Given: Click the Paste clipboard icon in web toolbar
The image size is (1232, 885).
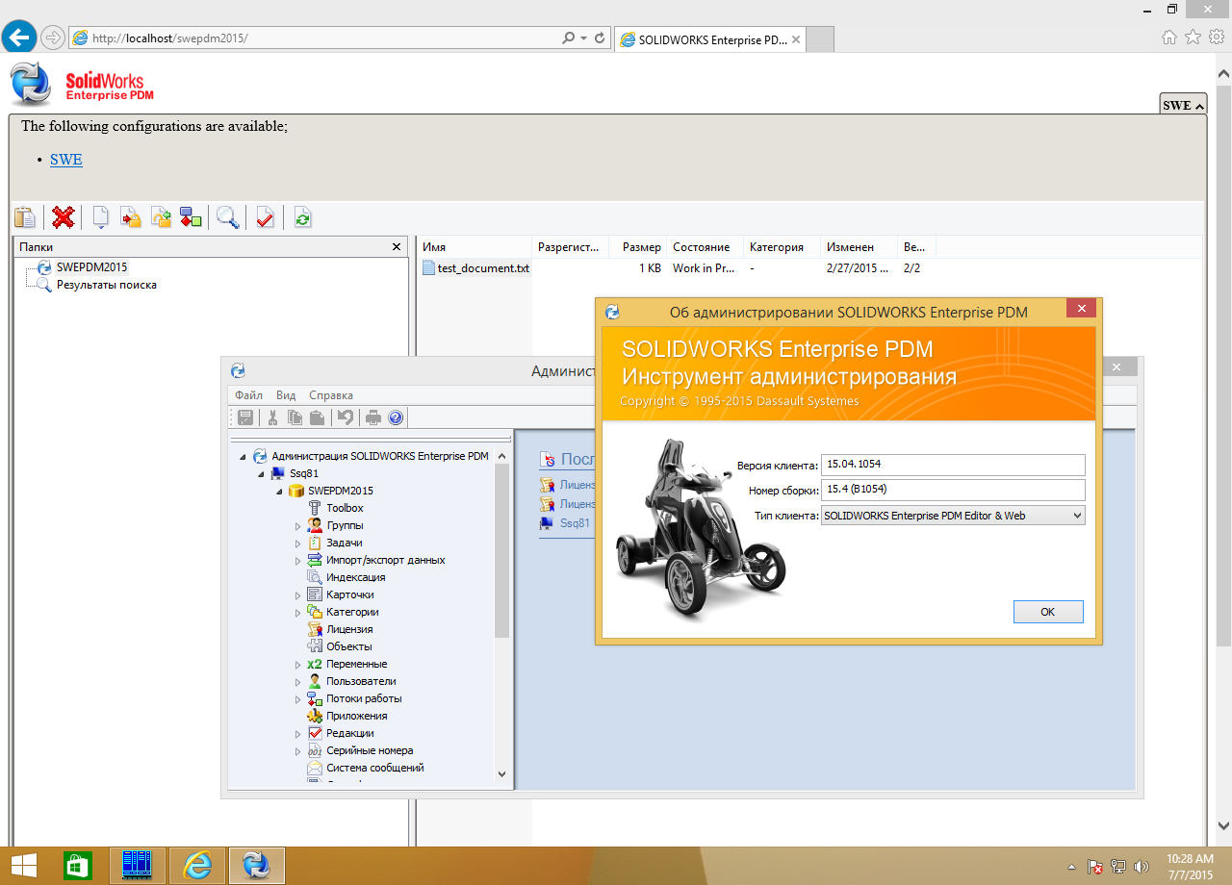Looking at the screenshot, I should pos(25,217).
